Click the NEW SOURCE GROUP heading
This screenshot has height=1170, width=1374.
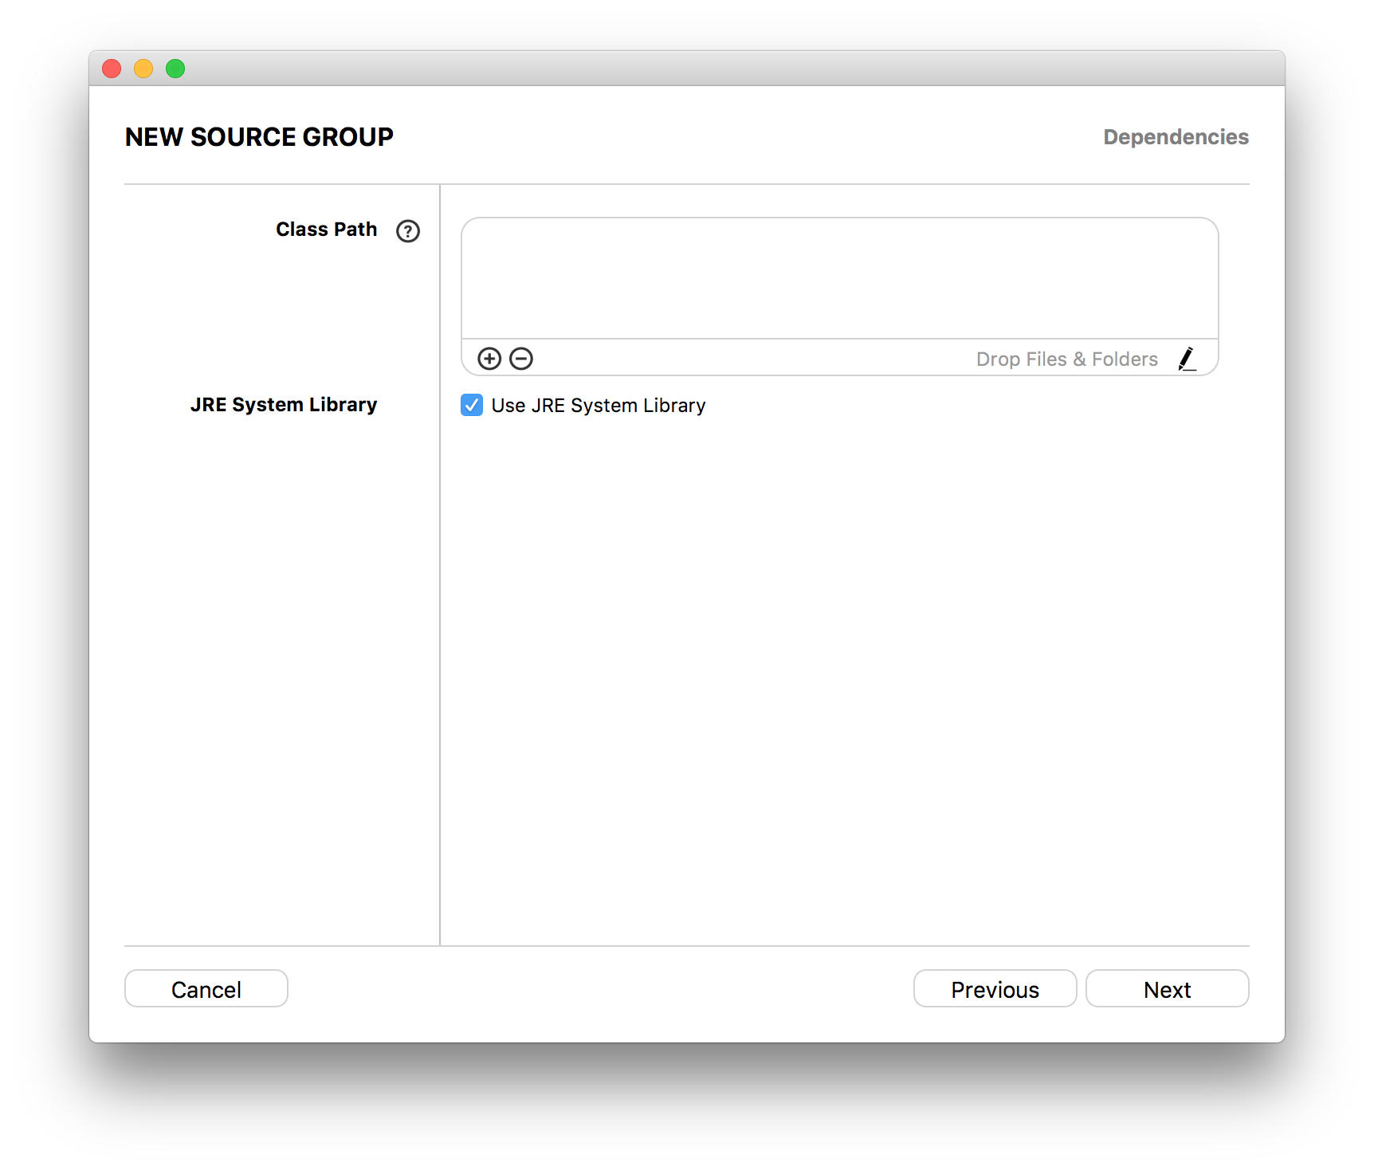coord(259,137)
